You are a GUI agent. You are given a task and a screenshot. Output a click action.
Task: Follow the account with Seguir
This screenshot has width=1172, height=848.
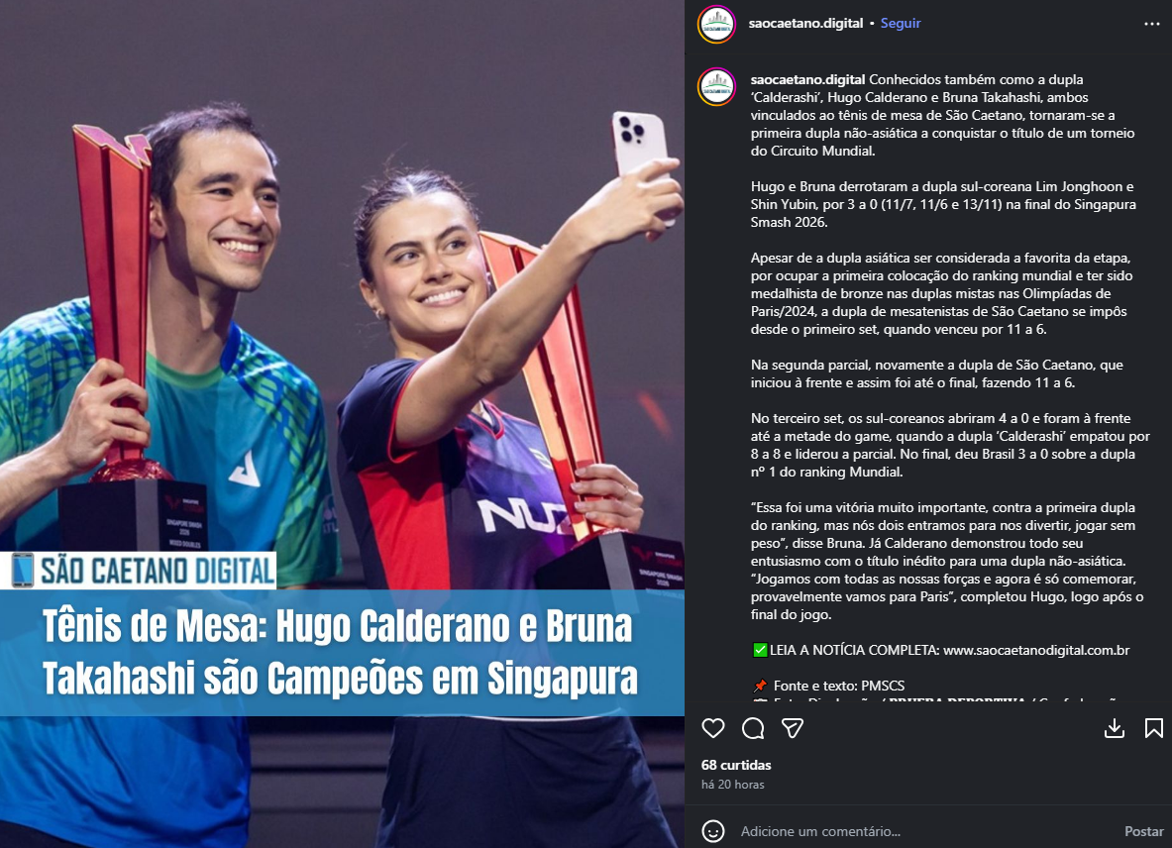tap(900, 23)
